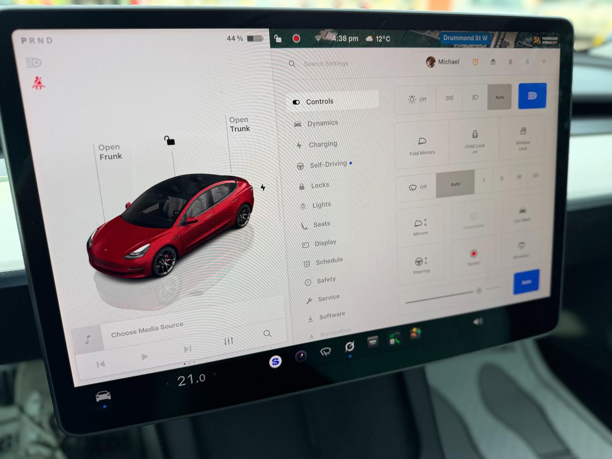Tap the padlock icon above the car
Viewport: 612px width, 459px height.
click(x=169, y=140)
